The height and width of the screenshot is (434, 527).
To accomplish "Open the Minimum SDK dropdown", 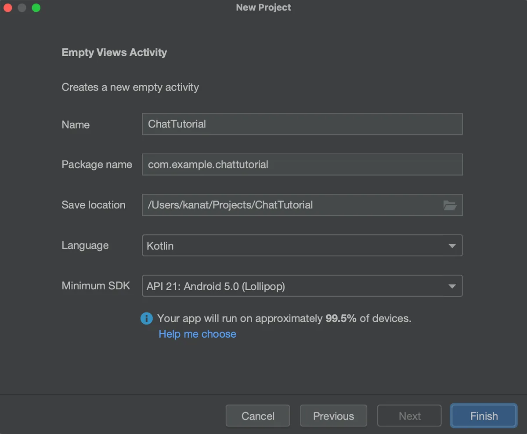I will coord(302,286).
